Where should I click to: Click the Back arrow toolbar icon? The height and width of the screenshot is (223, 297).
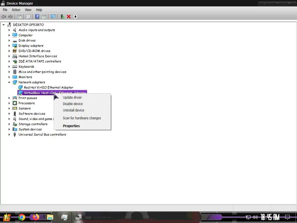click(4, 17)
